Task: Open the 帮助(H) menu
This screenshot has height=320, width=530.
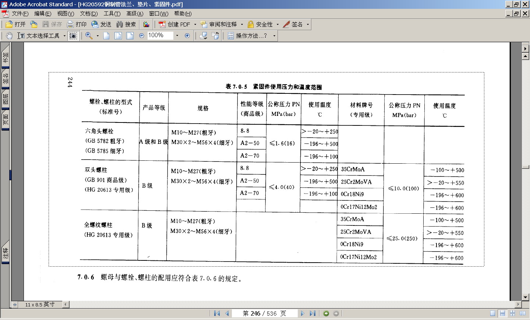Action: pyautogui.click(x=183, y=14)
